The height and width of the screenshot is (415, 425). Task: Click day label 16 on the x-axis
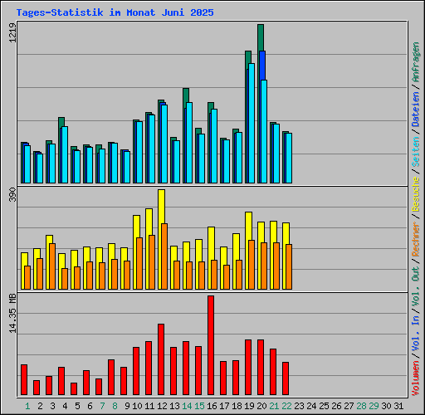click(x=212, y=406)
